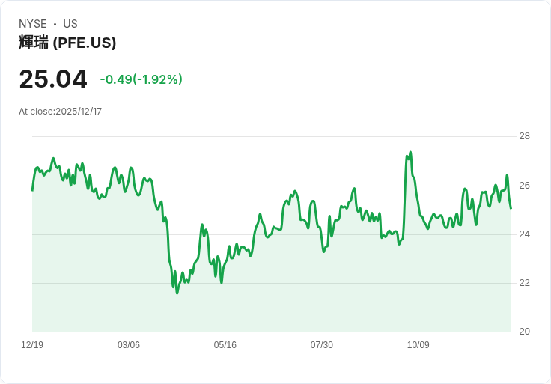Click the 12/19 date axis label
The image size is (551, 384).
coord(32,344)
